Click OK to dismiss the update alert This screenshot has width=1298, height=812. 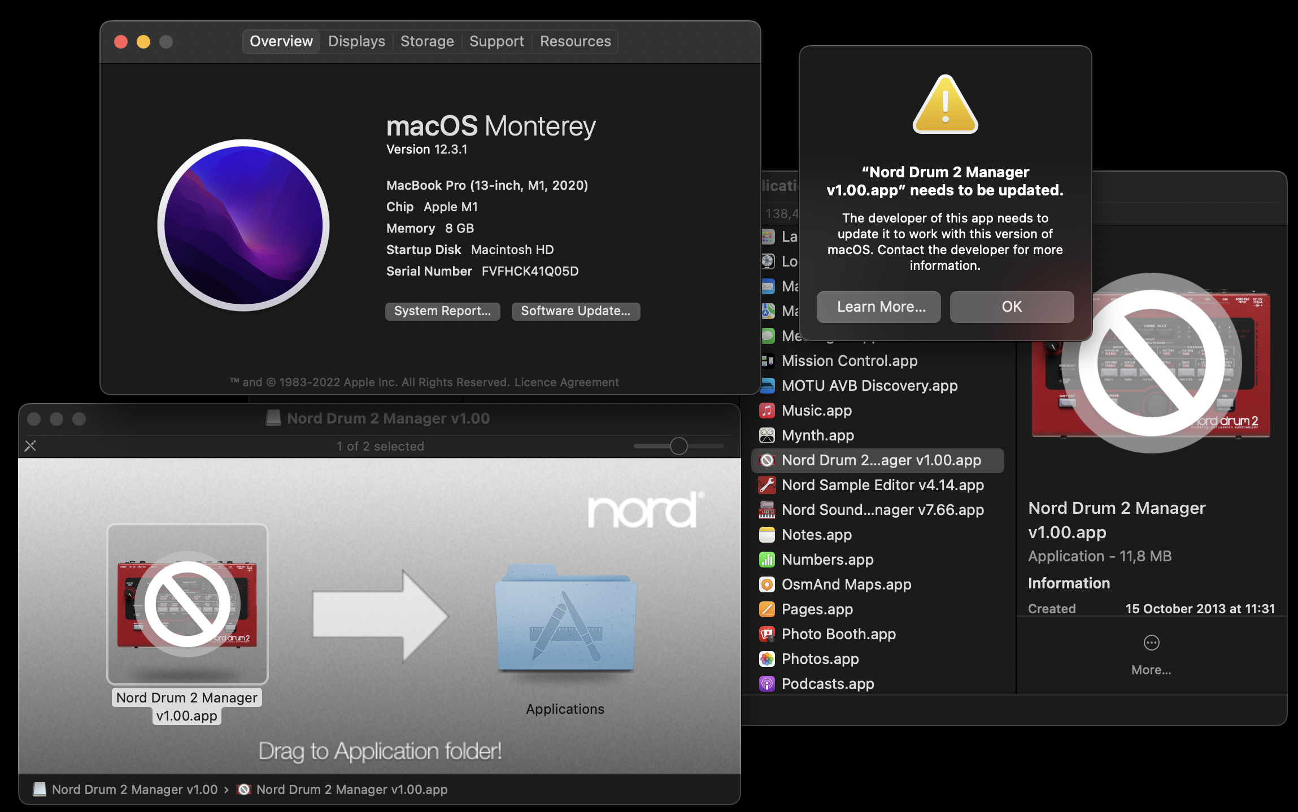click(x=1012, y=307)
